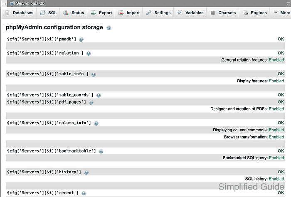Click the Charsets tab icon
This screenshot has width=291, height=197.
(213, 13)
